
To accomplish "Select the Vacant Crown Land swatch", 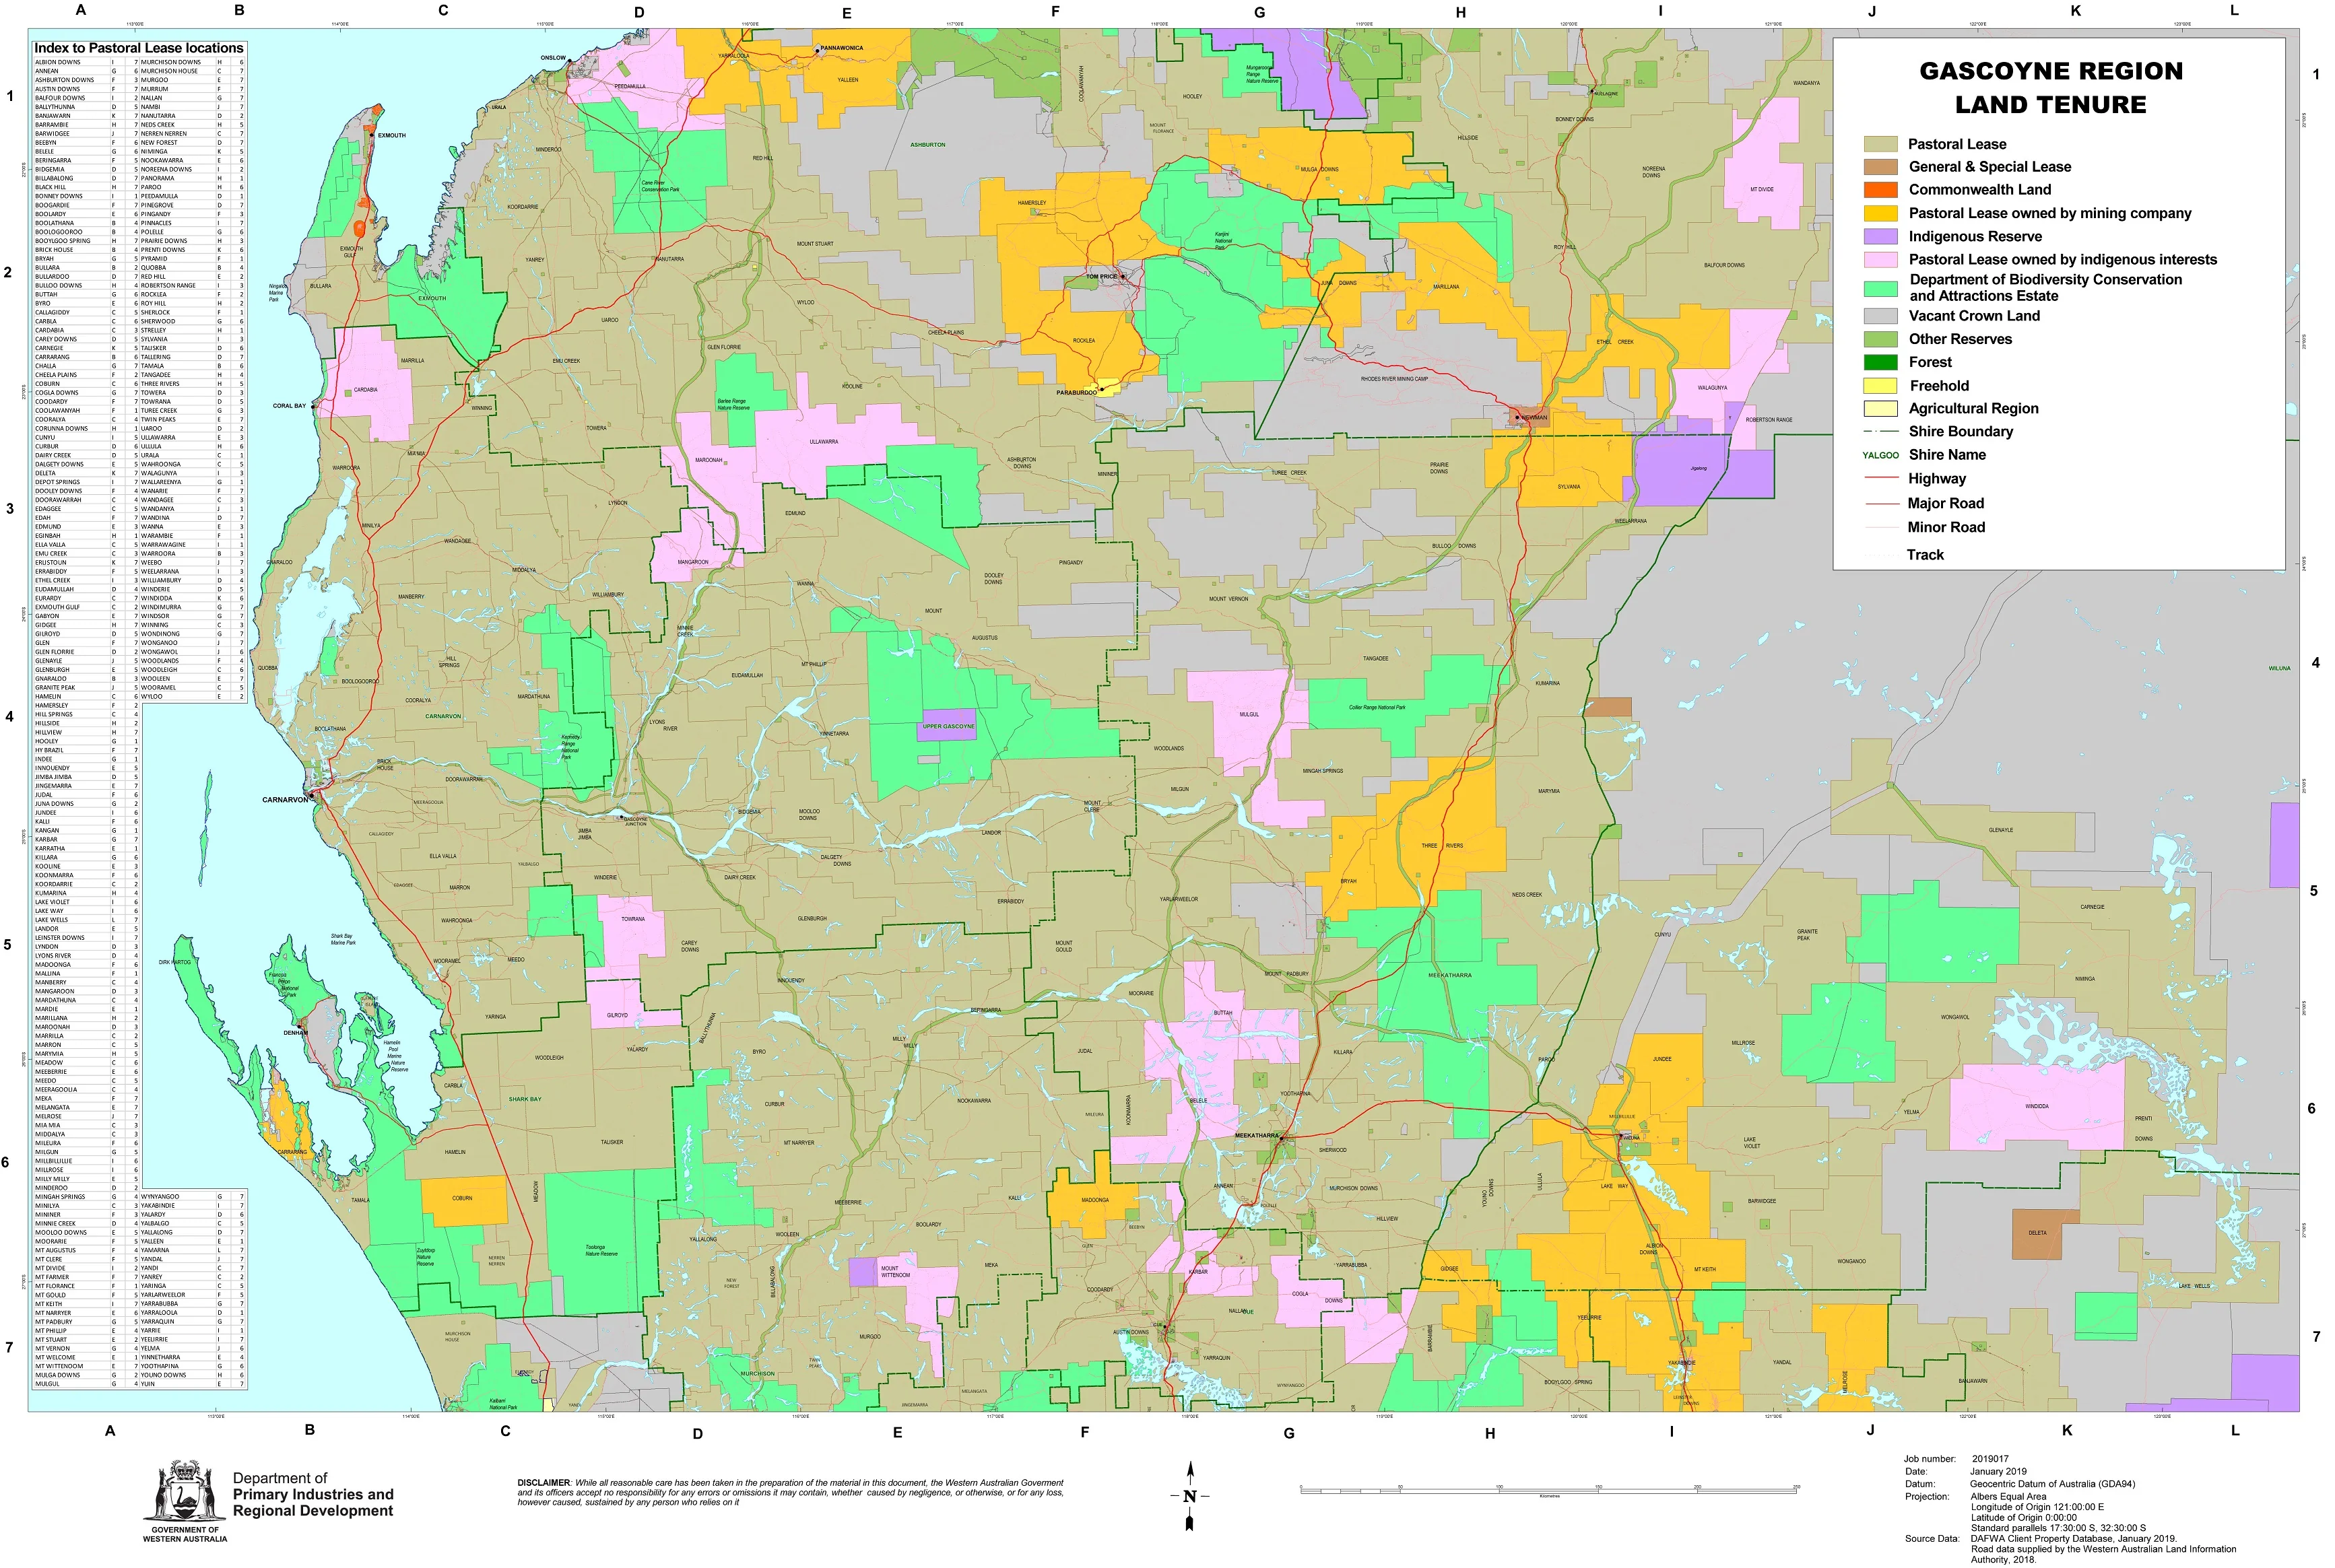I will tap(1880, 316).
